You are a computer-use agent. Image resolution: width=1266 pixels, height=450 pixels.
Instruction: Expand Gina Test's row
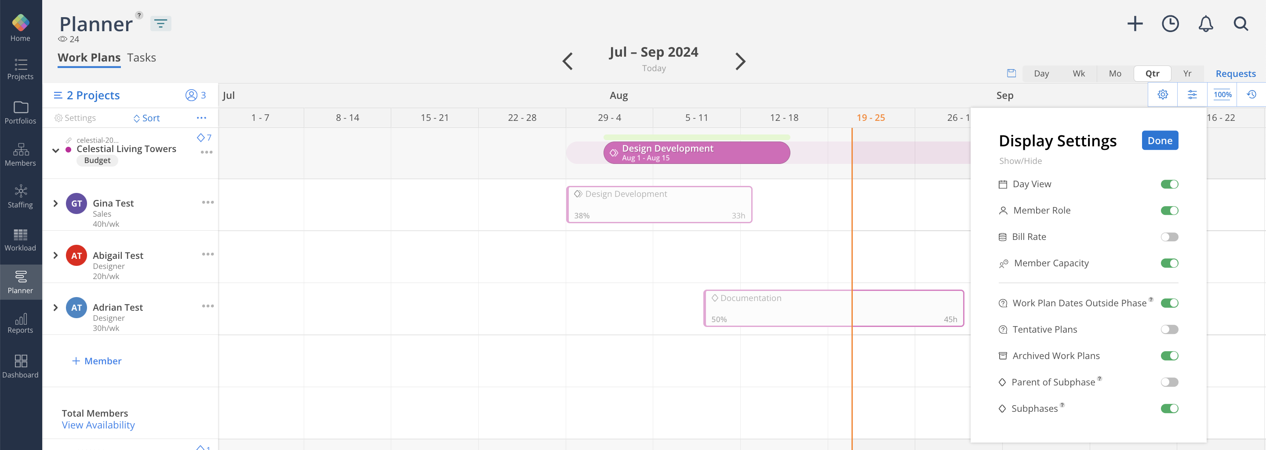pos(55,203)
